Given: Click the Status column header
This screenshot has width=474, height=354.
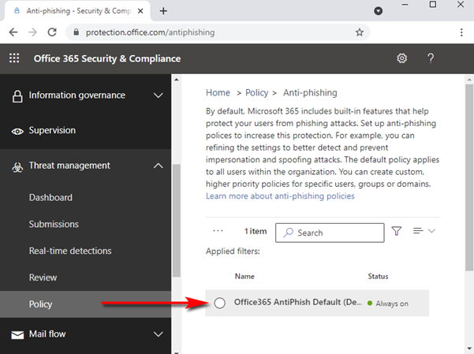Looking at the screenshot, I should coord(378,276).
